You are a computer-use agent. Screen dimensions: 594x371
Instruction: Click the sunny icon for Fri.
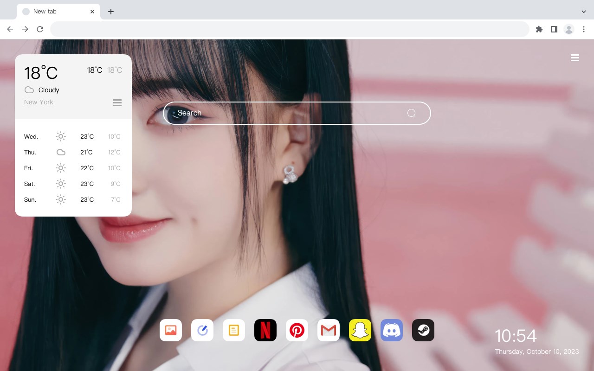[61, 168]
